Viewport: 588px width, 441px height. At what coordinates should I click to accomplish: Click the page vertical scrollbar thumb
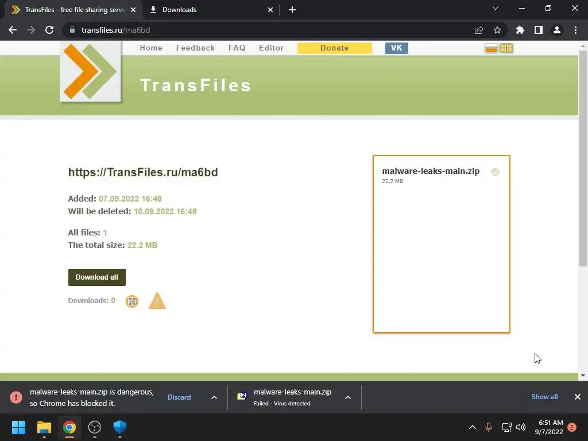coord(583,157)
